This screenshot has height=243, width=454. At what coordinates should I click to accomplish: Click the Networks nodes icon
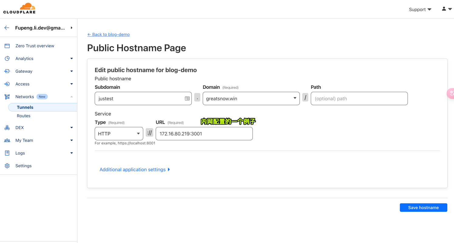(7, 97)
